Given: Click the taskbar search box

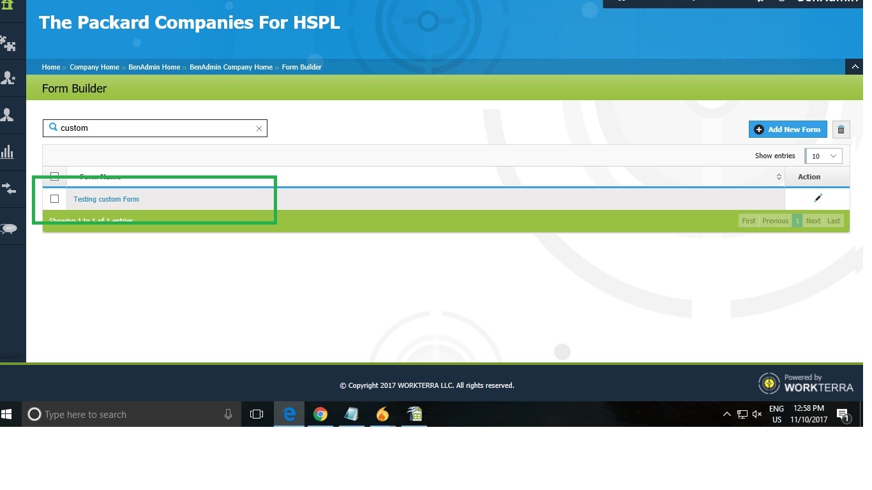Looking at the screenshot, I should click(x=132, y=414).
